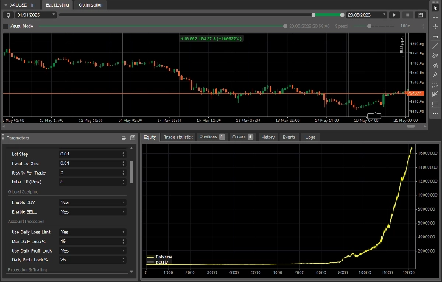The height and width of the screenshot is (282, 442).
Task: Open the Trade statistics tab
Action: 178,137
